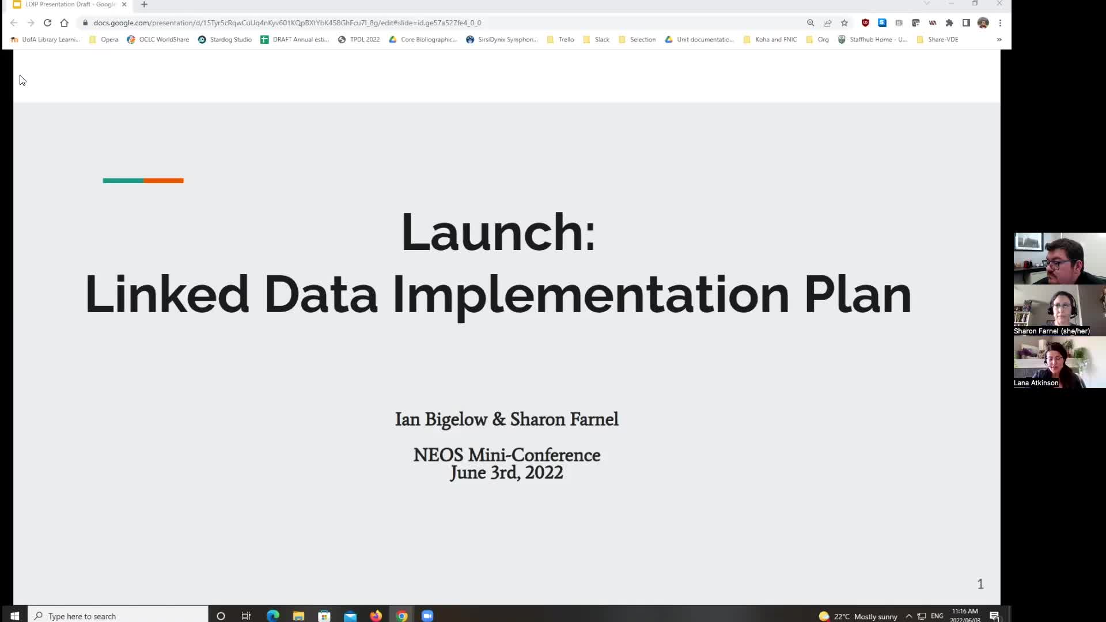Open the Extensions puzzle piece icon
This screenshot has height=622, width=1106.
[949, 23]
